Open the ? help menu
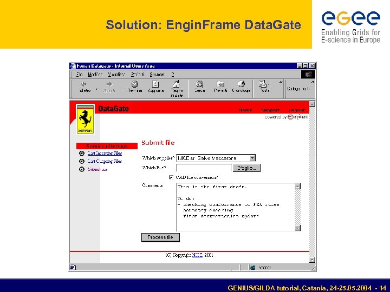Screen dimensions: 390x292 click(x=173, y=74)
